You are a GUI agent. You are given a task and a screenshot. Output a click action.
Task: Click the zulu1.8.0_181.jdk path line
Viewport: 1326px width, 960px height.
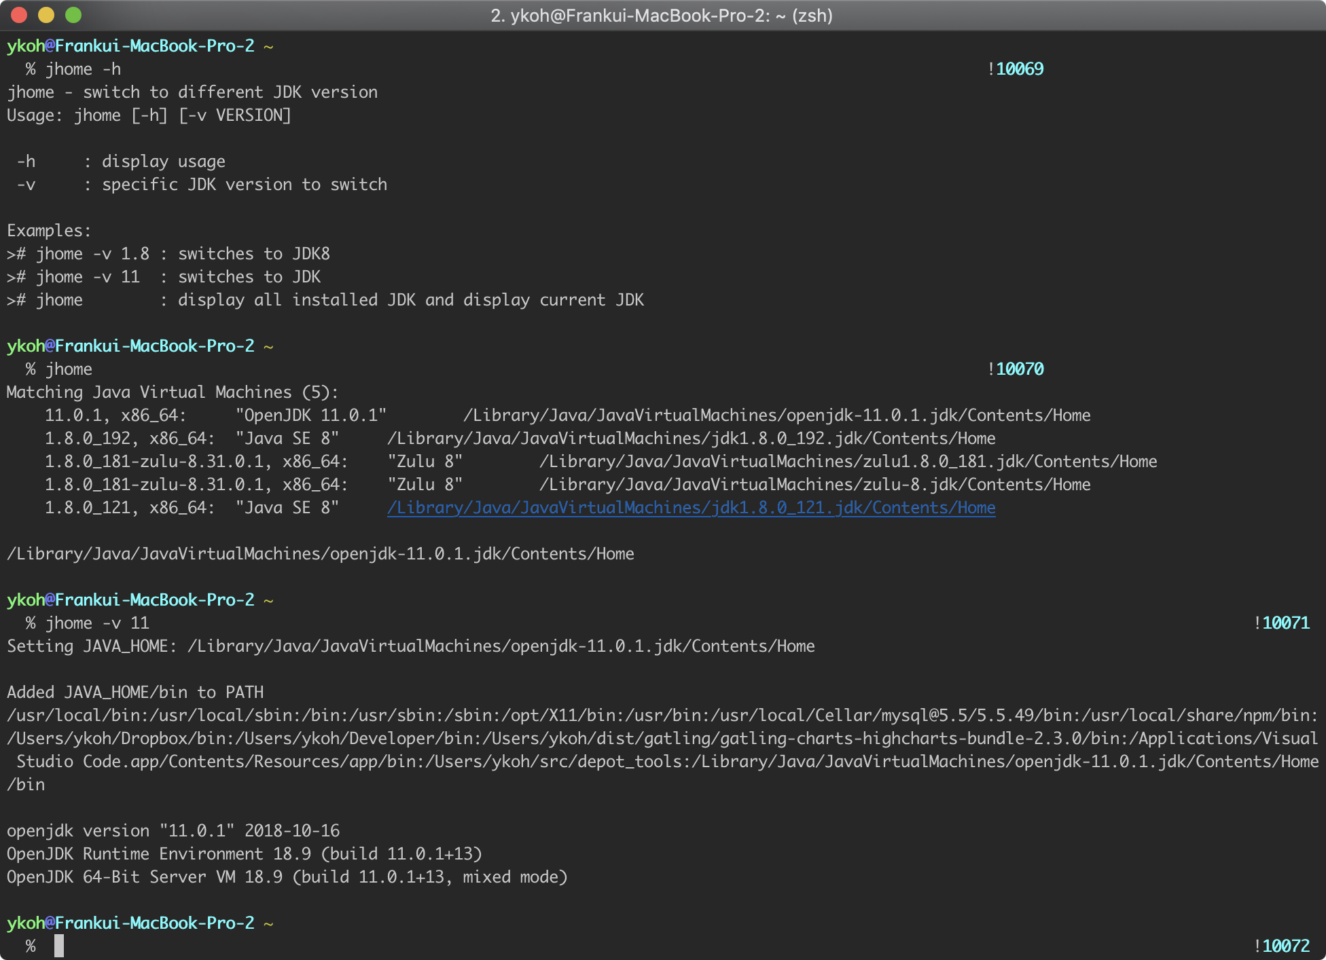tap(848, 462)
